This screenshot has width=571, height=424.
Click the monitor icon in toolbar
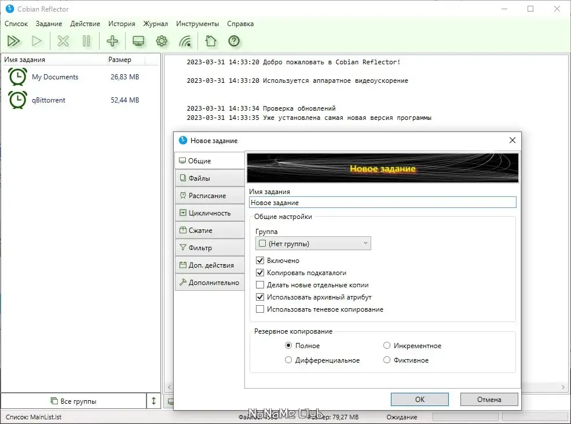click(138, 41)
